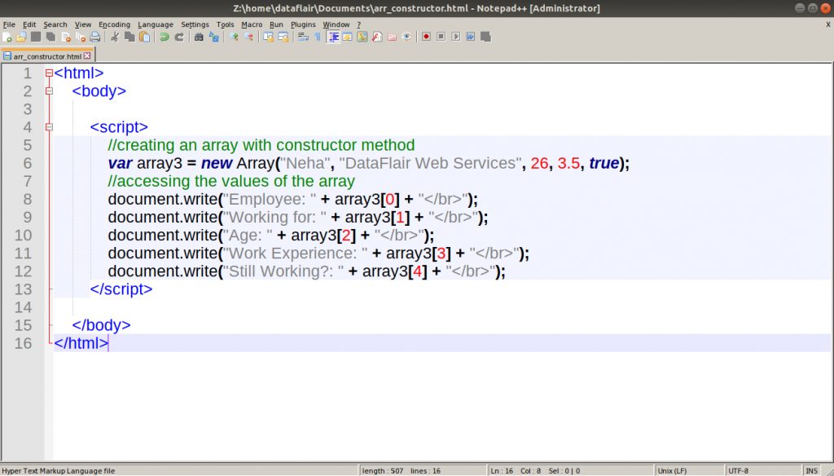Viewport: 834px width, 476px height.
Task: Run macro multiple times icon
Action: tap(471, 37)
